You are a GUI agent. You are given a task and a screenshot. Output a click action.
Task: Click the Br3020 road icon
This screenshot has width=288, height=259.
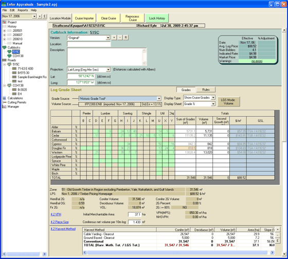pyautogui.click(x=14, y=90)
